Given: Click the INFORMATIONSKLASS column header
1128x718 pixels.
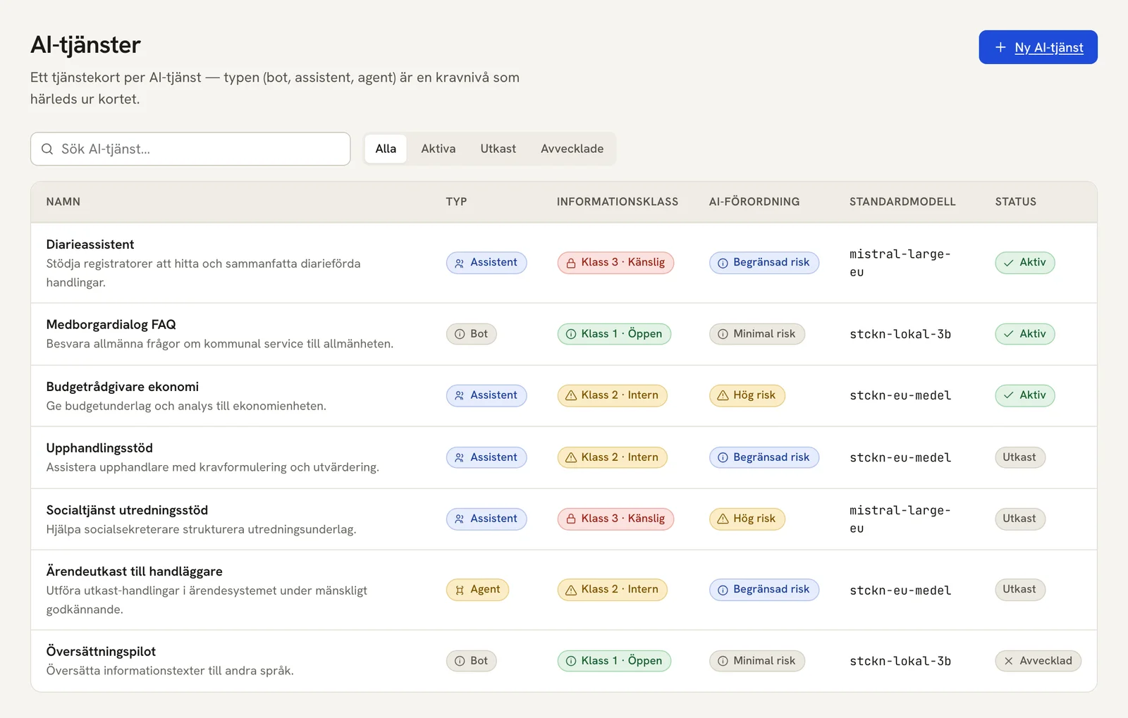Looking at the screenshot, I should pos(618,202).
